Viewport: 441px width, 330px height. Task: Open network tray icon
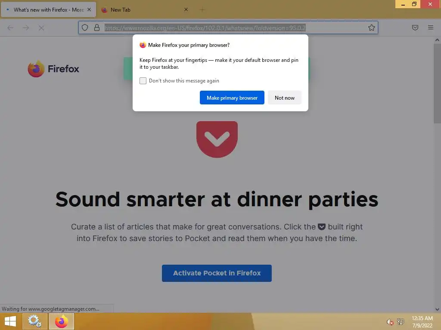coord(401,321)
